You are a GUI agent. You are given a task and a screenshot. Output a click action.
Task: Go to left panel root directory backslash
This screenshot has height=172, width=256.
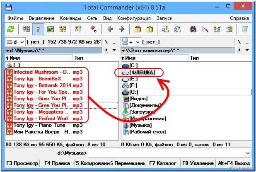coord(106,42)
